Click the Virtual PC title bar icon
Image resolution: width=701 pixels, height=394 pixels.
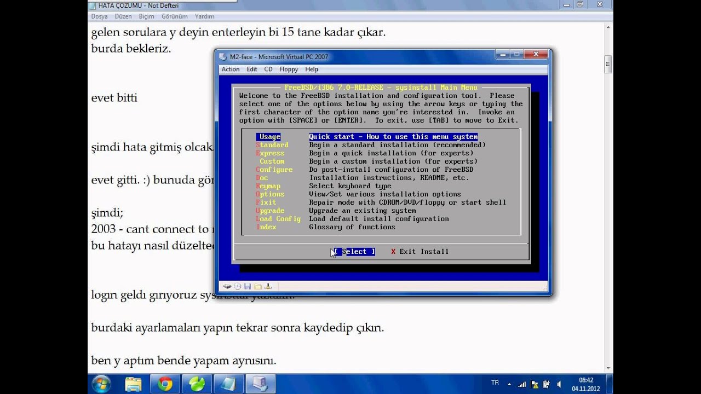pos(223,56)
